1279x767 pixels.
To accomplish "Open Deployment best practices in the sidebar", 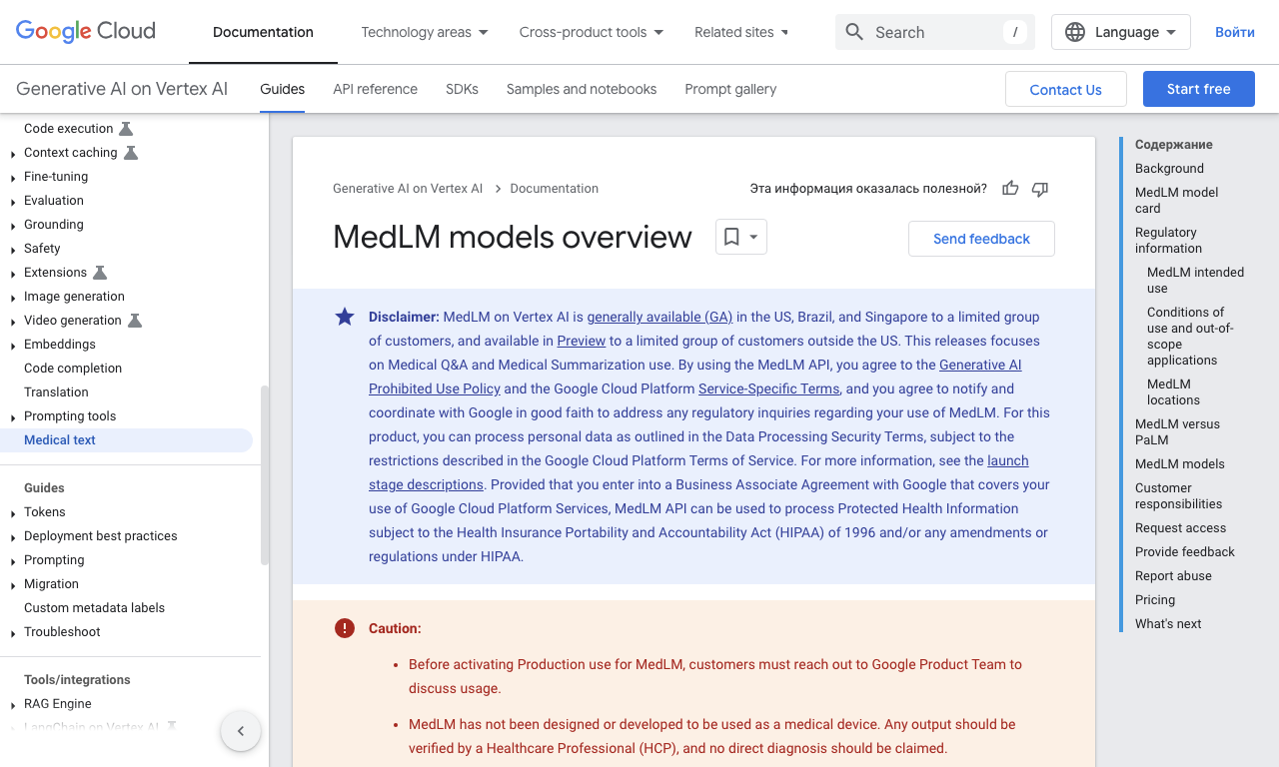I will point(100,536).
